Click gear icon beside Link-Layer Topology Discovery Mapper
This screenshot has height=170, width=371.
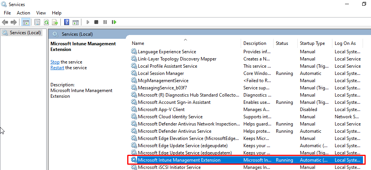pos(134,59)
